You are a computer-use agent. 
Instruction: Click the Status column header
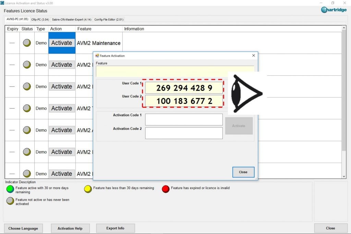coord(27,29)
